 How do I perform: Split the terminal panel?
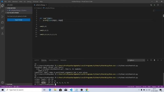click(151, 60)
